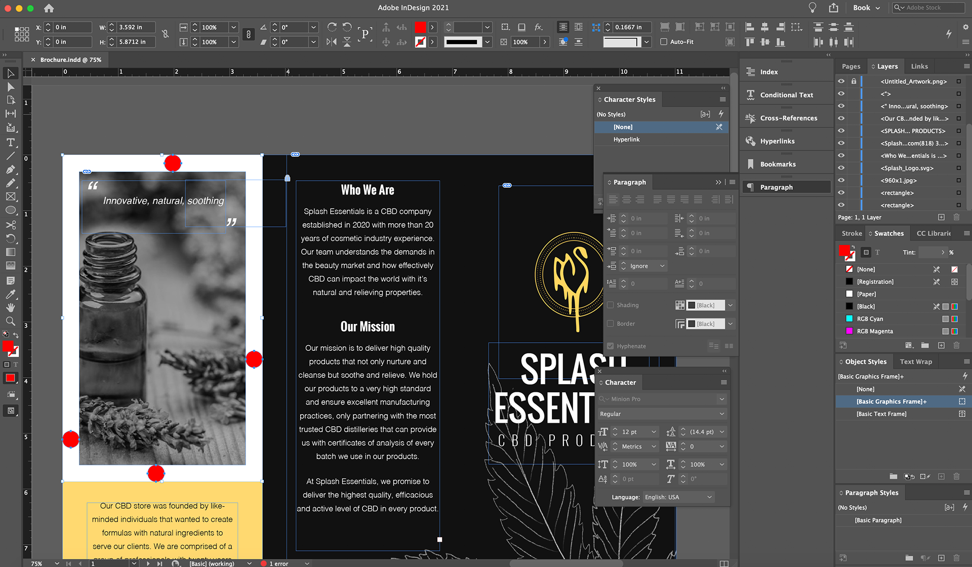This screenshot has height=567, width=972.
Task: Toggle the Hyphenate checkbox
Action: tap(611, 346)
